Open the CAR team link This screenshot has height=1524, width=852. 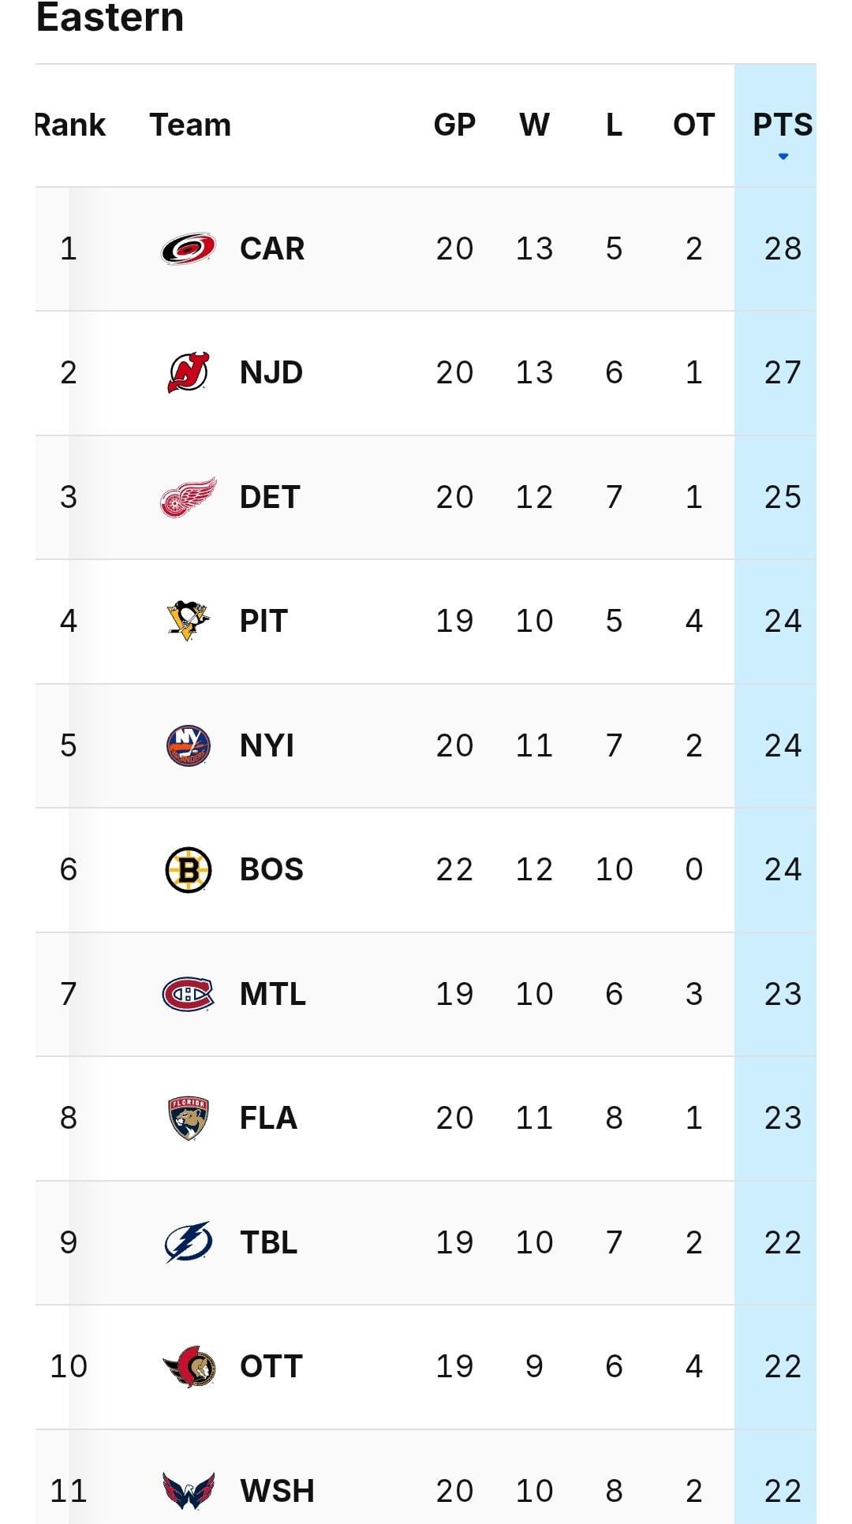(272, 249)
